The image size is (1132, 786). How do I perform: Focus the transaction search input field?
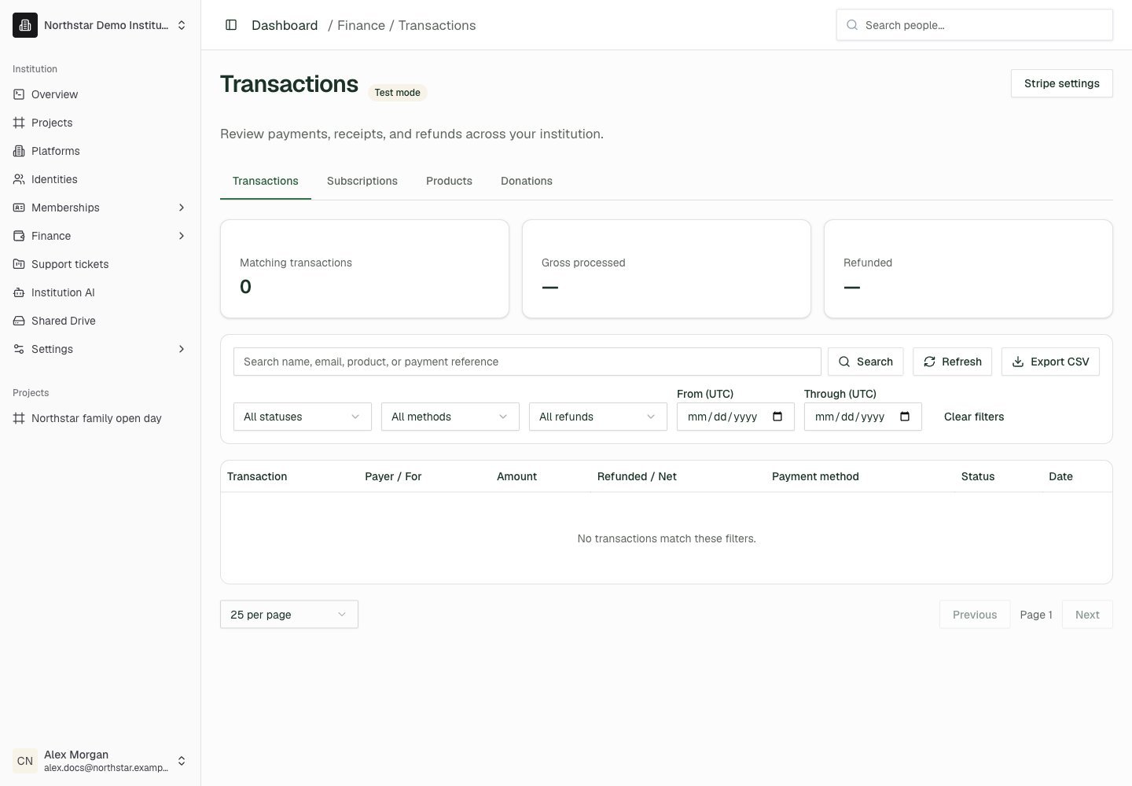point(527,362)
